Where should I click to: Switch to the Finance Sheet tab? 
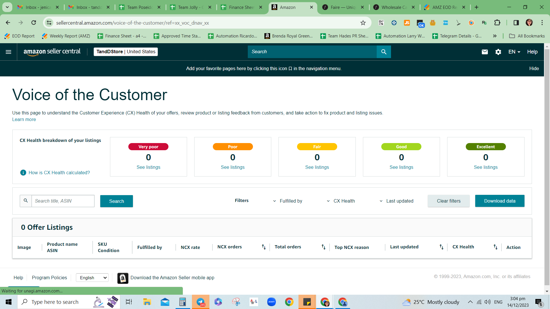241,7
